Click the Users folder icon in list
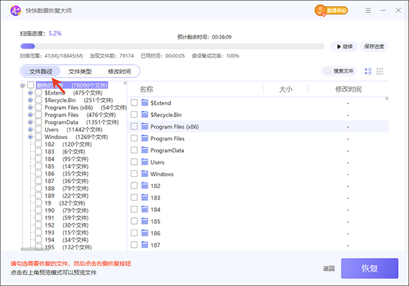The image size is (409, 286). tap(145, 162)
